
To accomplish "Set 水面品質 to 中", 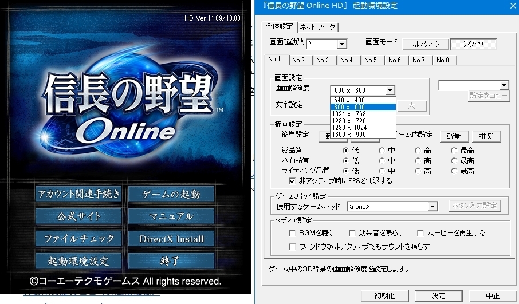I will point(382,161).
